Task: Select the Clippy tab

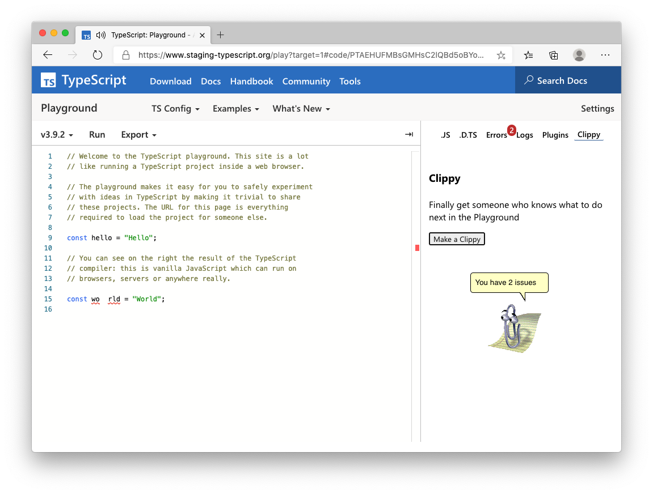Action: click(x=589, y=135)
